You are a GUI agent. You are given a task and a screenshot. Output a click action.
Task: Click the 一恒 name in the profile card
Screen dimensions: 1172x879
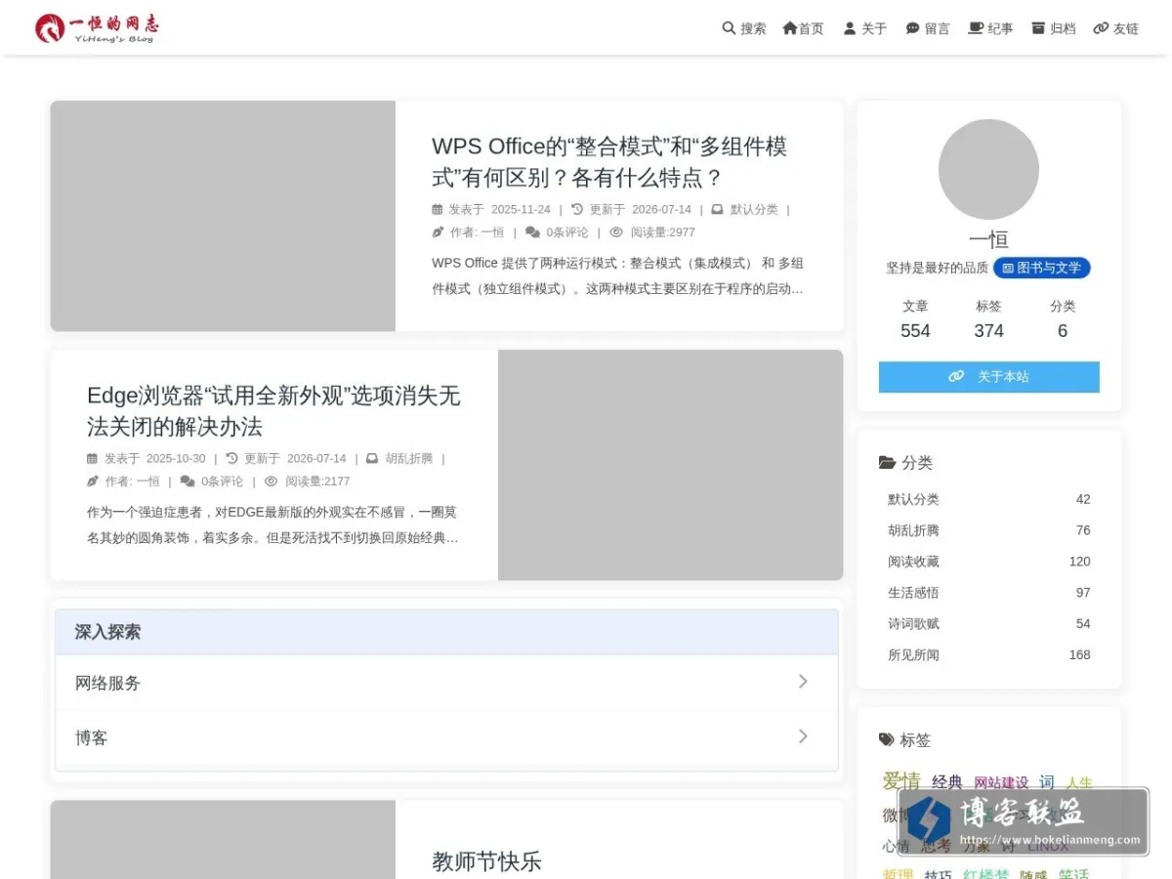988,240
